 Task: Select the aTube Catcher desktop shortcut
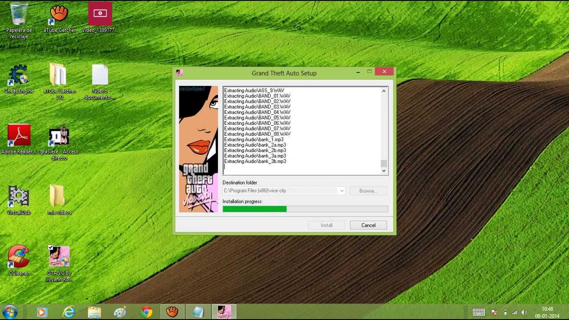[x=60, y=18]
